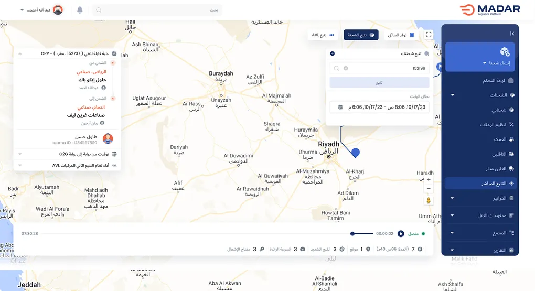Click the تتبع track button

coord(379,82)
